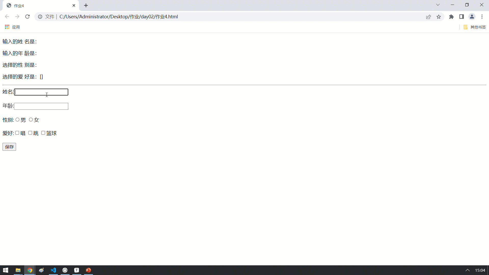Show hidden system tray icons
Screen dimensions: 489x275
pos(467,270)
